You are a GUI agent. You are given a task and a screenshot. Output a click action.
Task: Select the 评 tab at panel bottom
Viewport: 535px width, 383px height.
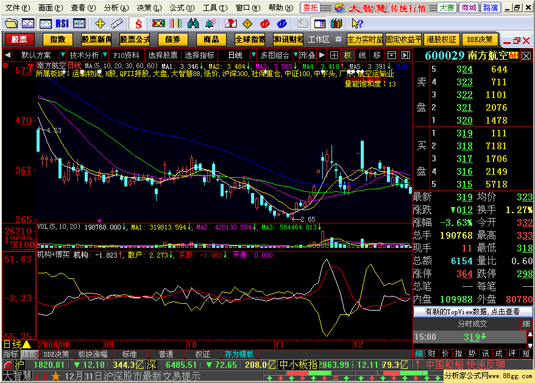coord(512,354)
